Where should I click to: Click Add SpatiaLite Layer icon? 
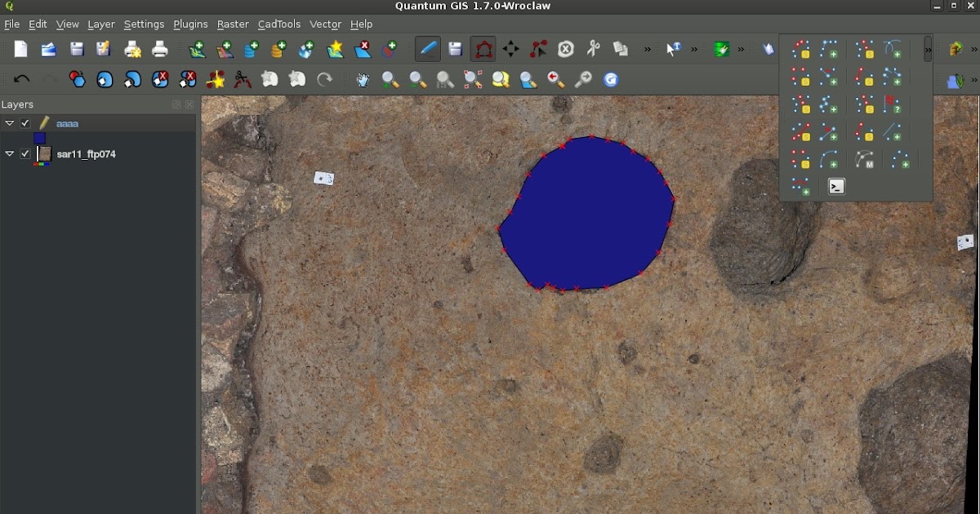(279, 50)
